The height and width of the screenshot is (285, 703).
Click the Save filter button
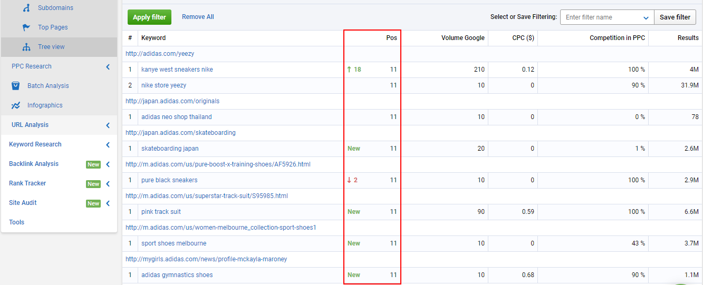coord(675,17)
